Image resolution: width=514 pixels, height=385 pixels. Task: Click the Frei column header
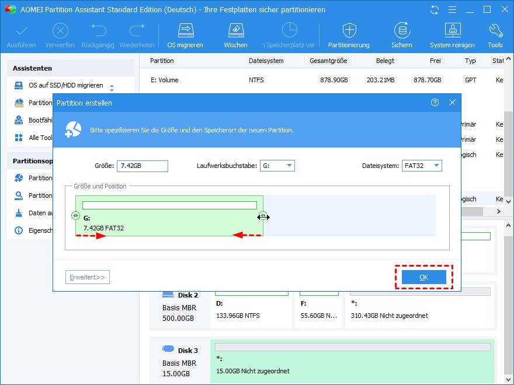[x=435, y=61]
